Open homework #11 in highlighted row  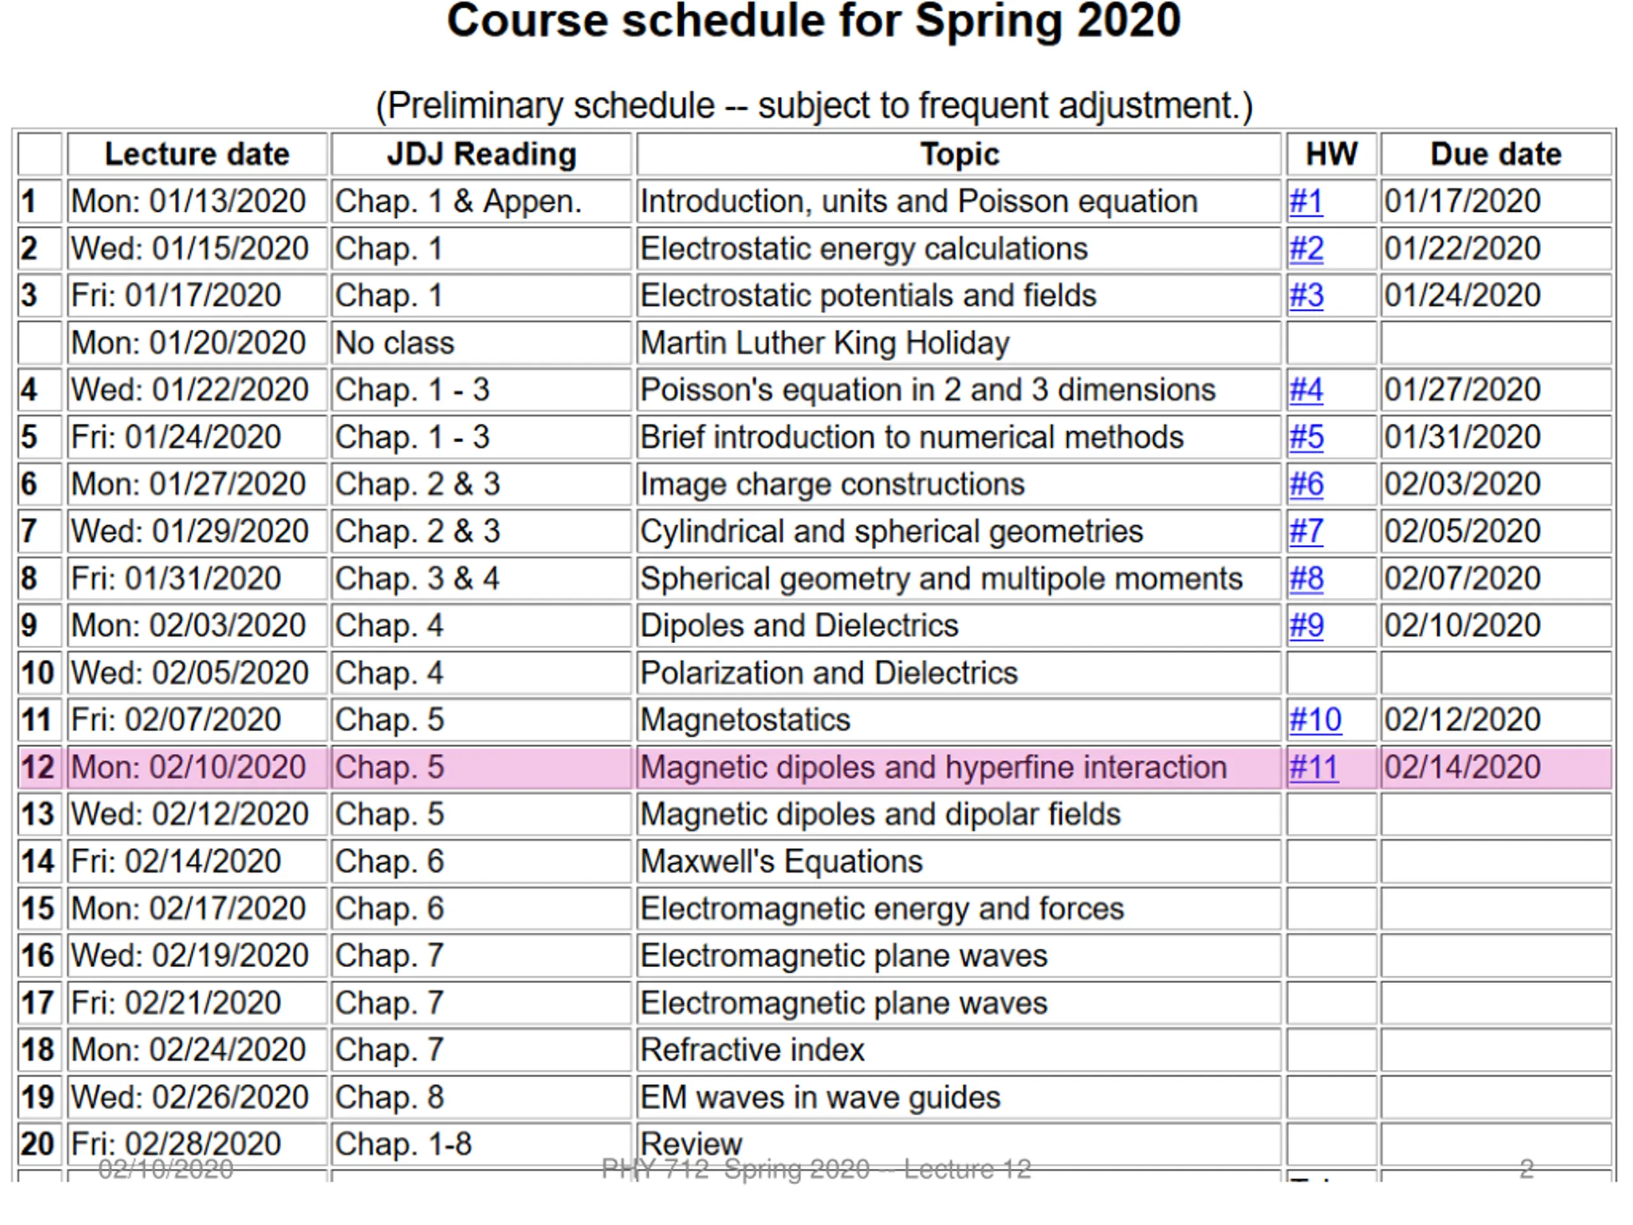[1313, 767]
